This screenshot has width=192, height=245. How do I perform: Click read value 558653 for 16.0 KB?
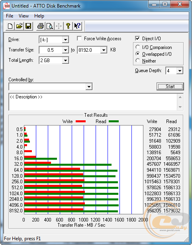173,159
